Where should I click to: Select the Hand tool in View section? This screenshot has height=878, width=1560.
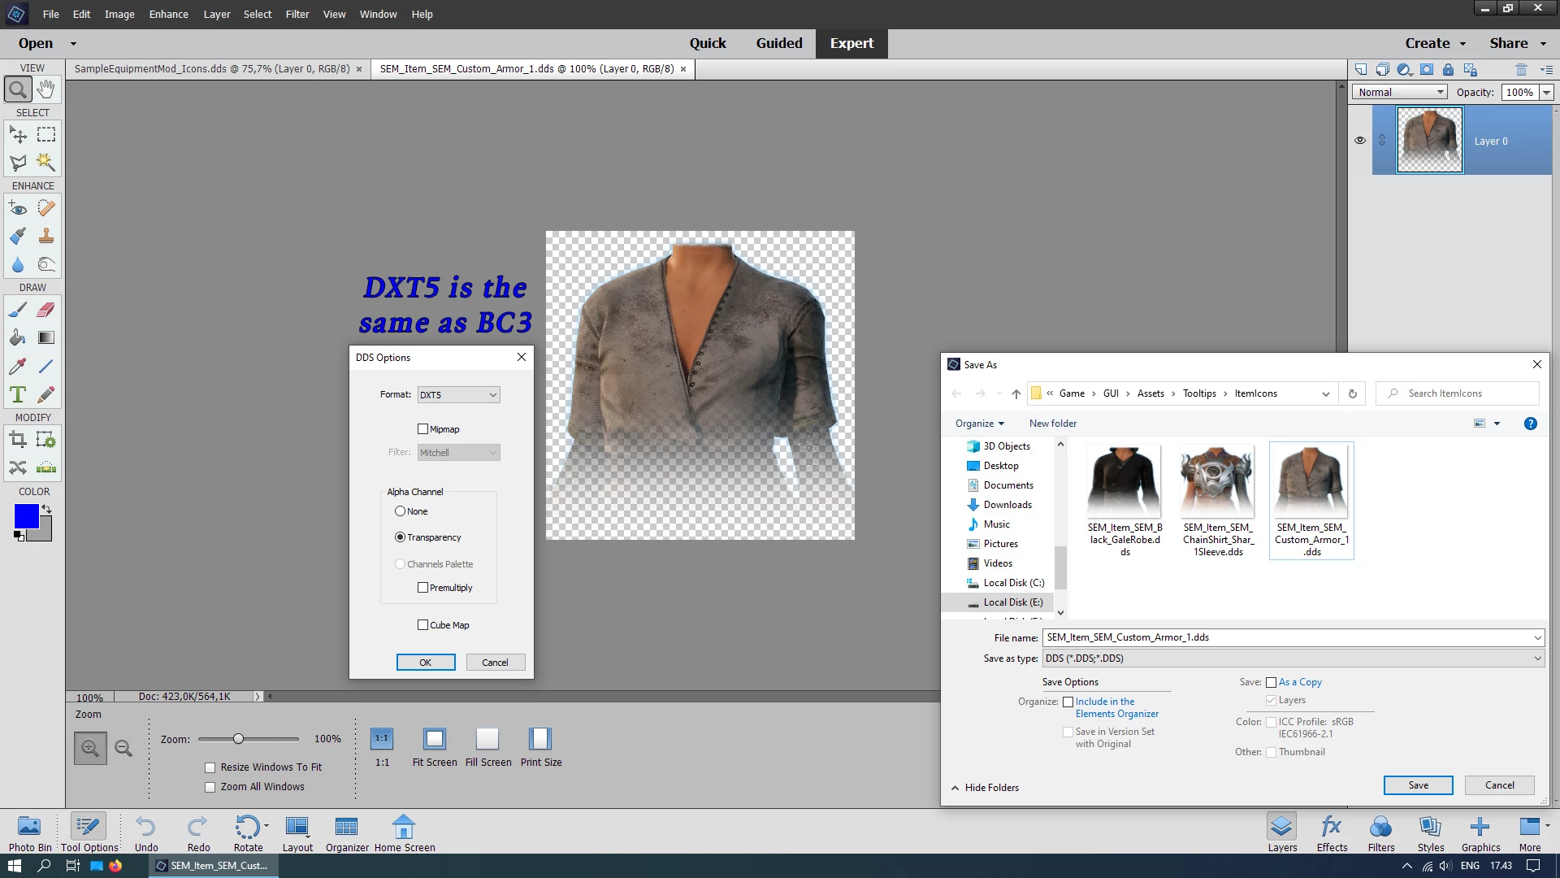[x=46, y=89]
